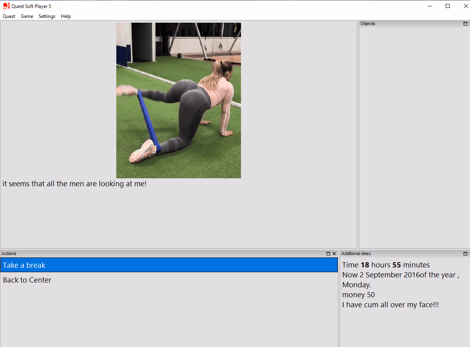Viewport: 470px width, 347px height.
Task: Click the gym workout image
Action: pyautogui.click(x=178, y=100)
